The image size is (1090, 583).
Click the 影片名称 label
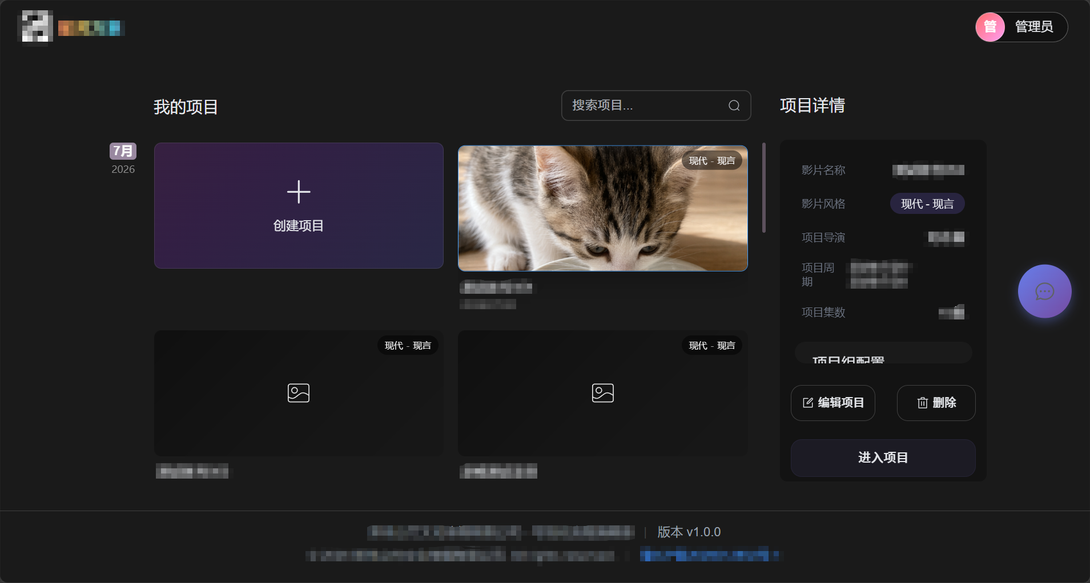[823, 170]
